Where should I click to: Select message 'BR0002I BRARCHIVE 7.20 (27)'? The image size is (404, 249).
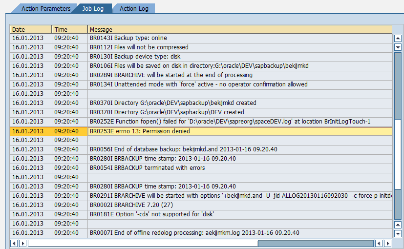coord(240,205)
